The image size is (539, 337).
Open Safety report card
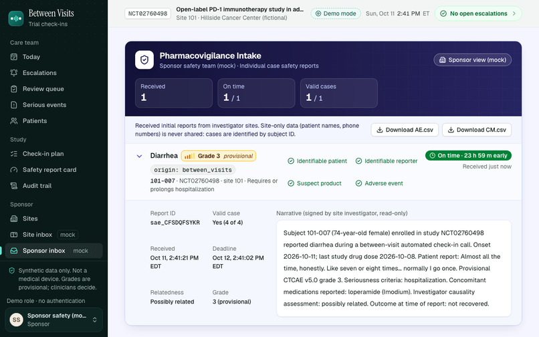pos(53,170)
